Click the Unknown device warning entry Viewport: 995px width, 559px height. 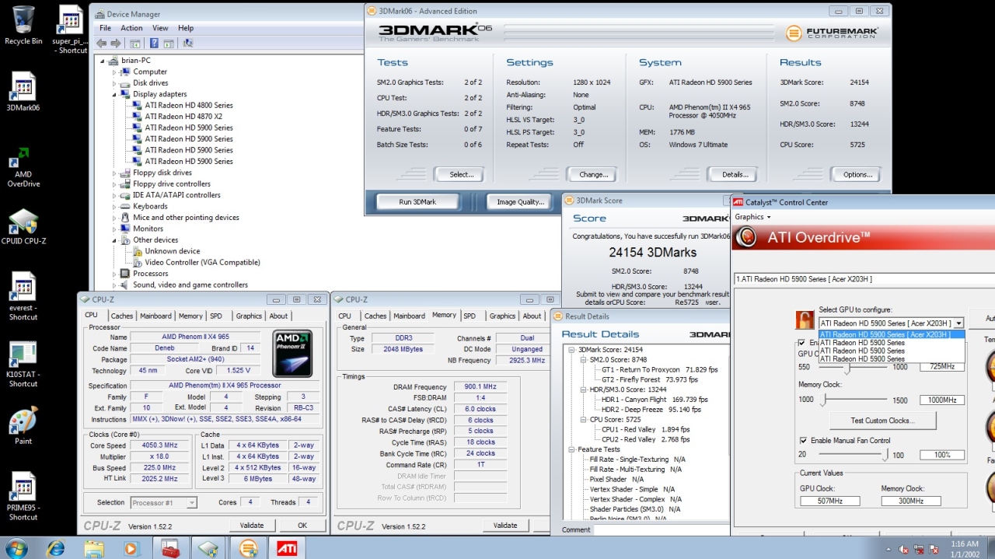(x=172, y=251)
